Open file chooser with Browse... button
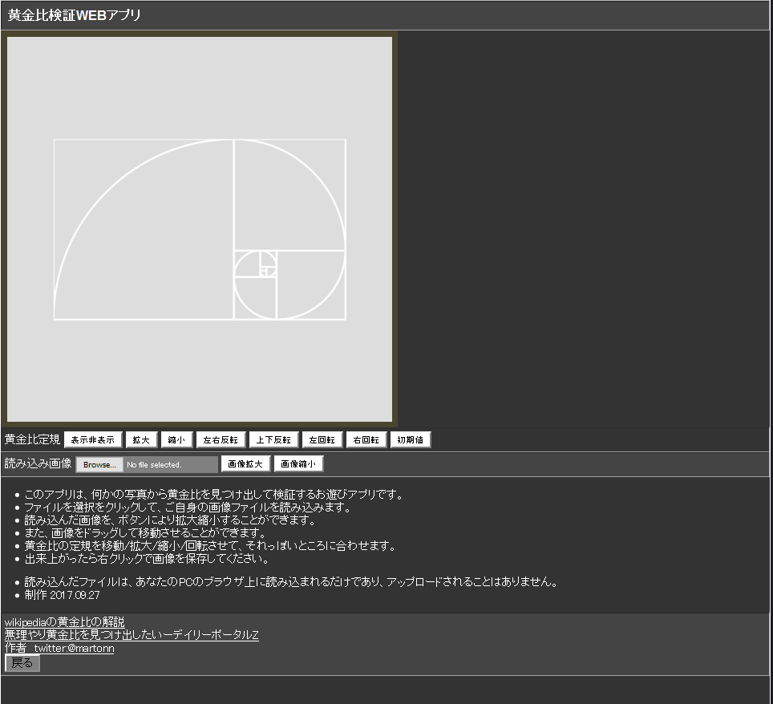Screen dimensions: 773x704 (99, 464)
